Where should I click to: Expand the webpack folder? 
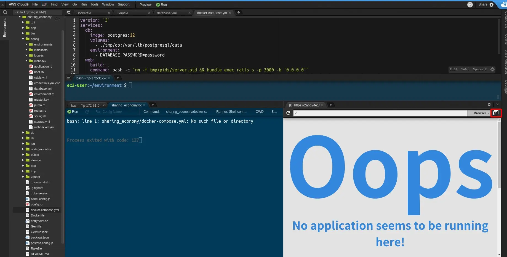point(26,61)
